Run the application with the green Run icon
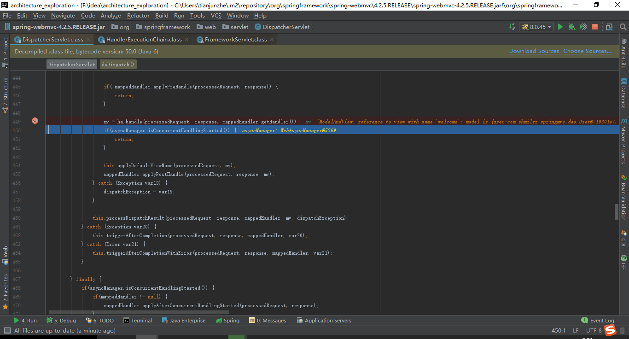 pyautogui.click(x=560, y=27)
